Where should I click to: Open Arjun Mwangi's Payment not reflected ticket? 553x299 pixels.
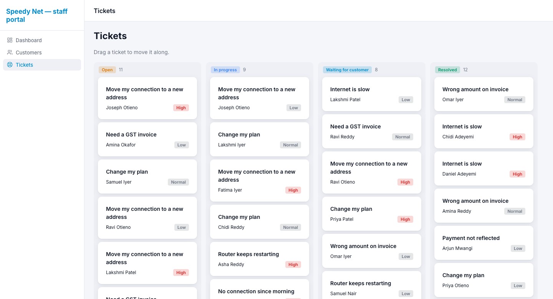coord(484,243)
